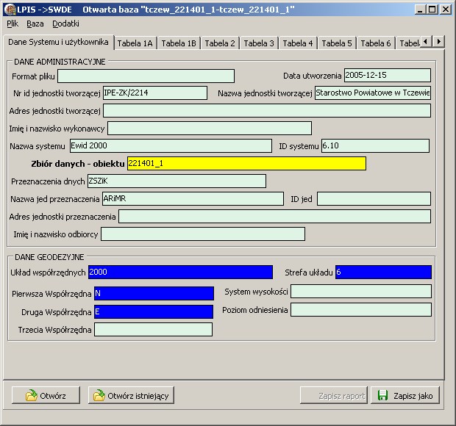Image resolution: width=456 pixels, height=426 pixels.
Task: Click the ID jed field
Action: coord(374,198)
